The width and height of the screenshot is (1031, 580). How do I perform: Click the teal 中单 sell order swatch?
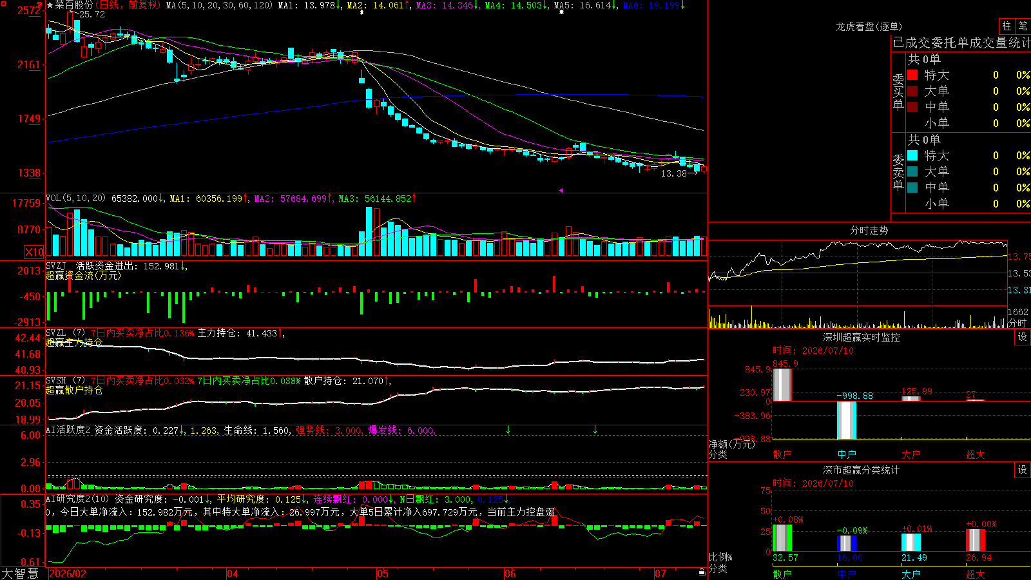click(912, 188)
